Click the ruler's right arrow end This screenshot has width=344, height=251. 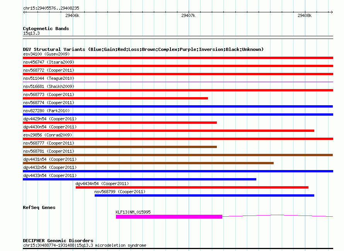coord(332,12)
